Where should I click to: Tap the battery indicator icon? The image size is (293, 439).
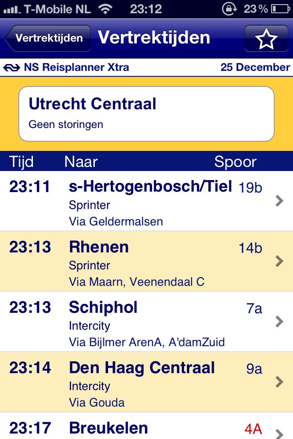click(x=280, y=9)
